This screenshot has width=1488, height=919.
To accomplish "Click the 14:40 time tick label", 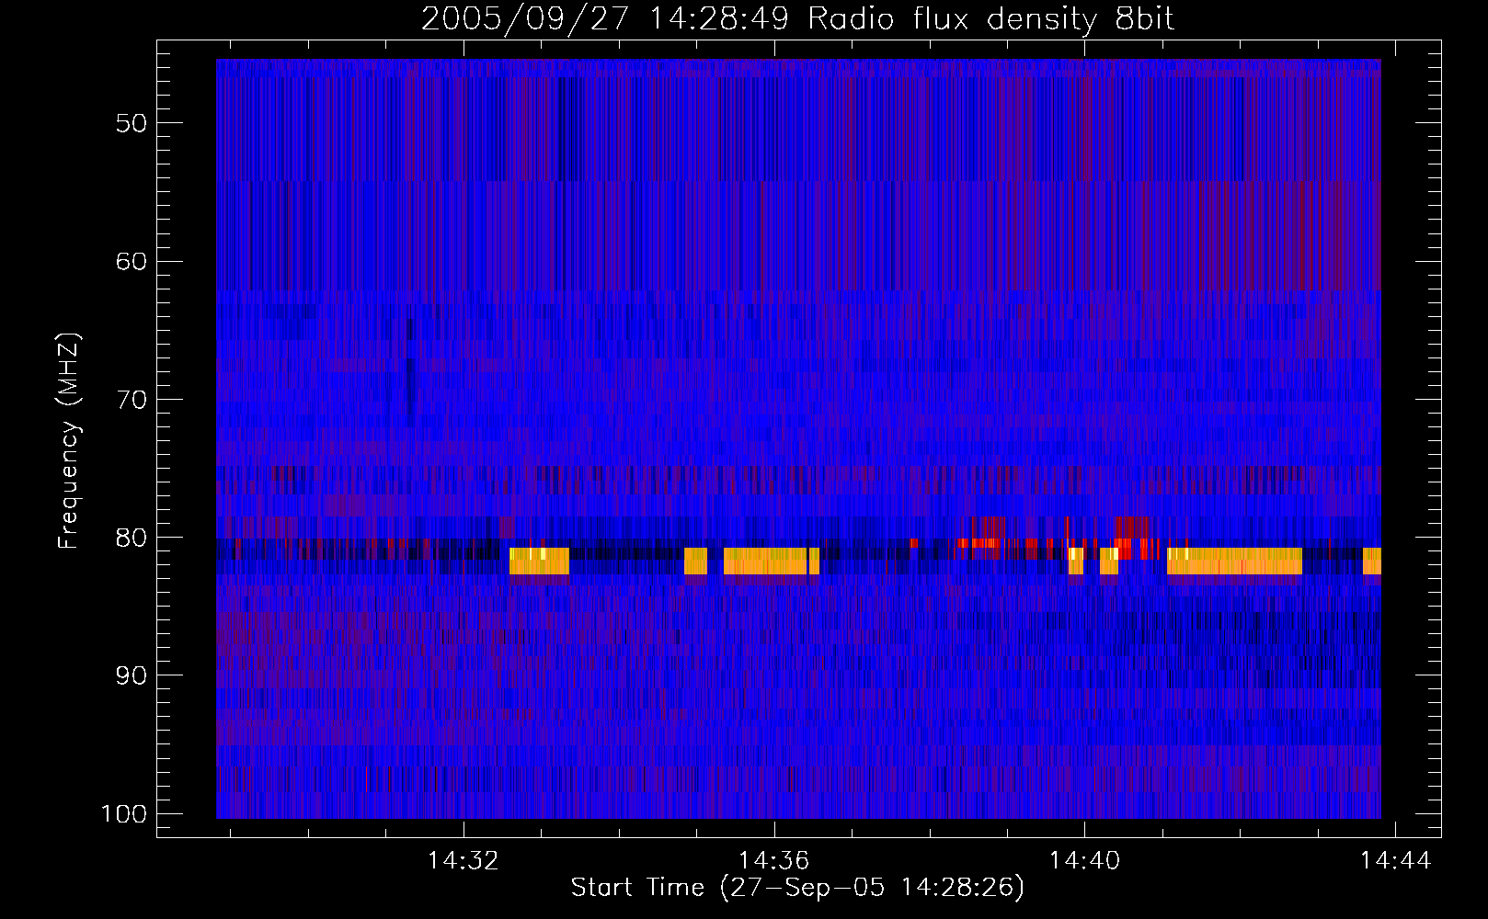I will pos(1085,860).
